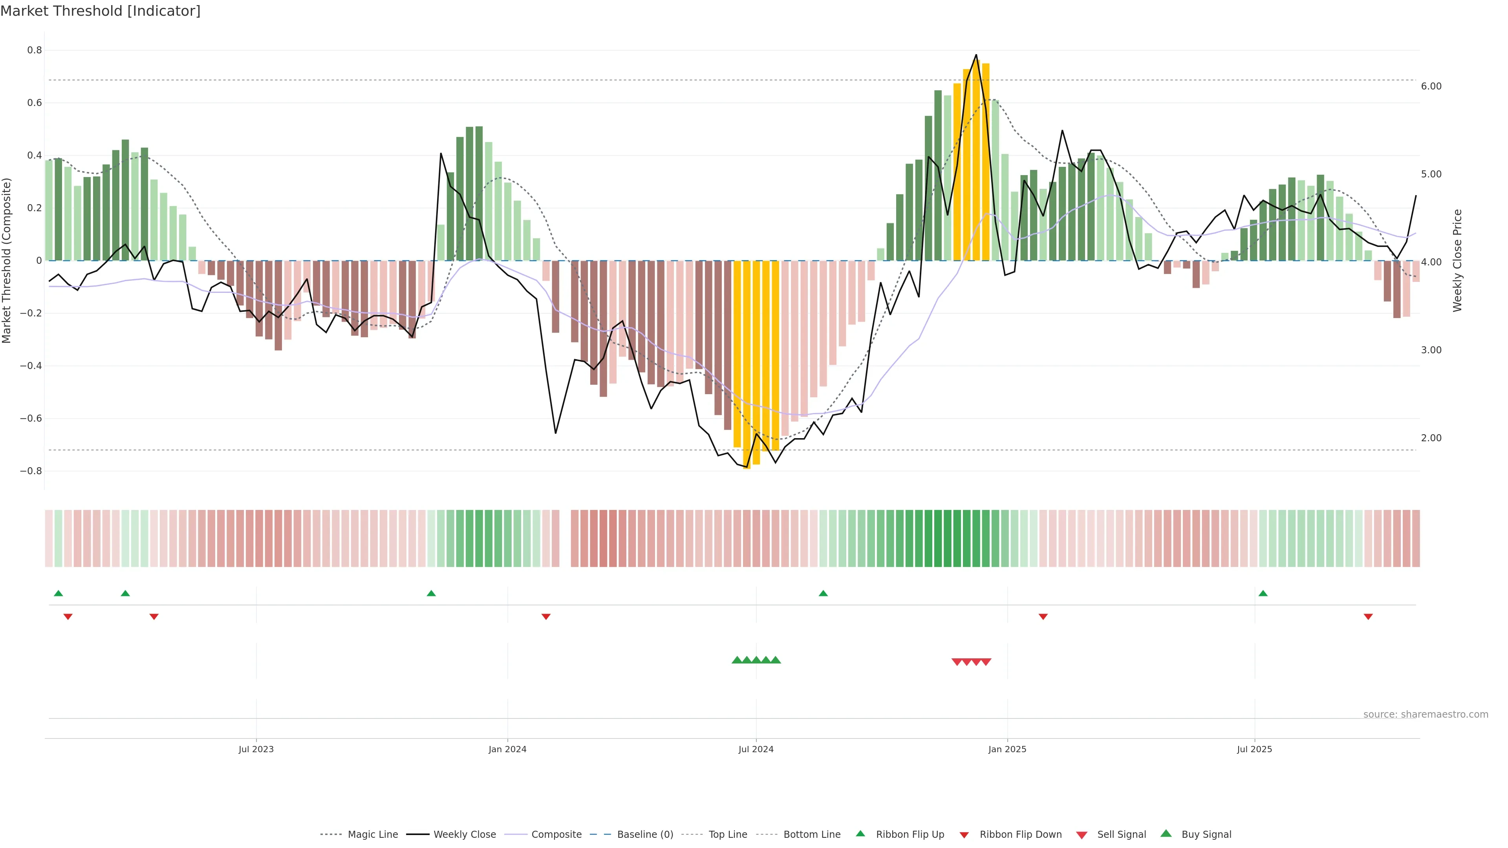
Task: Click the leftmost Buy Signal triangle
Action: click(737, 660)
